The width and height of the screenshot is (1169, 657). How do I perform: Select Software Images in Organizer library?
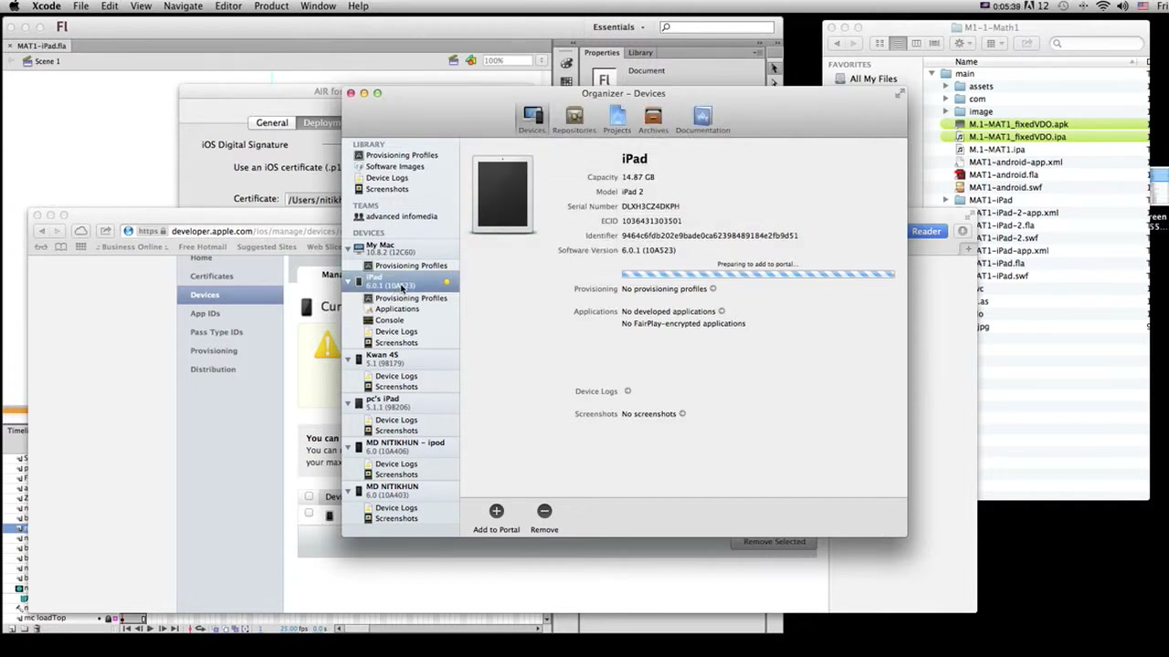[395, 166]
